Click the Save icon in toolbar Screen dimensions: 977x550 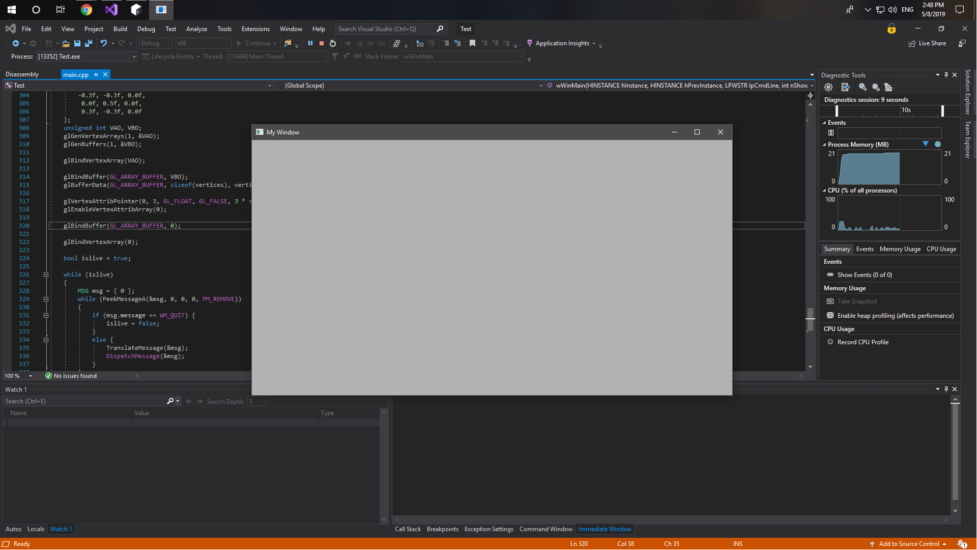[x=77, y=43]
